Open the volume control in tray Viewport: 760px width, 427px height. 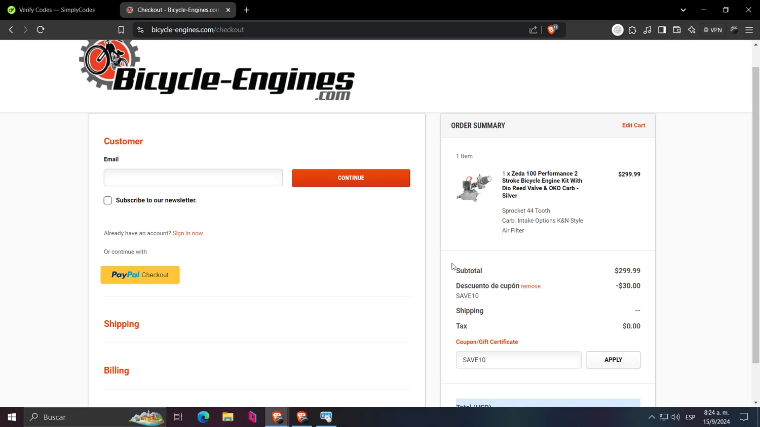(x=675, y=417)
